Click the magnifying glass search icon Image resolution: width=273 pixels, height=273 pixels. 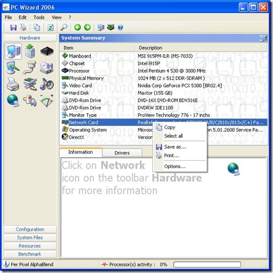tap(64, 28)
